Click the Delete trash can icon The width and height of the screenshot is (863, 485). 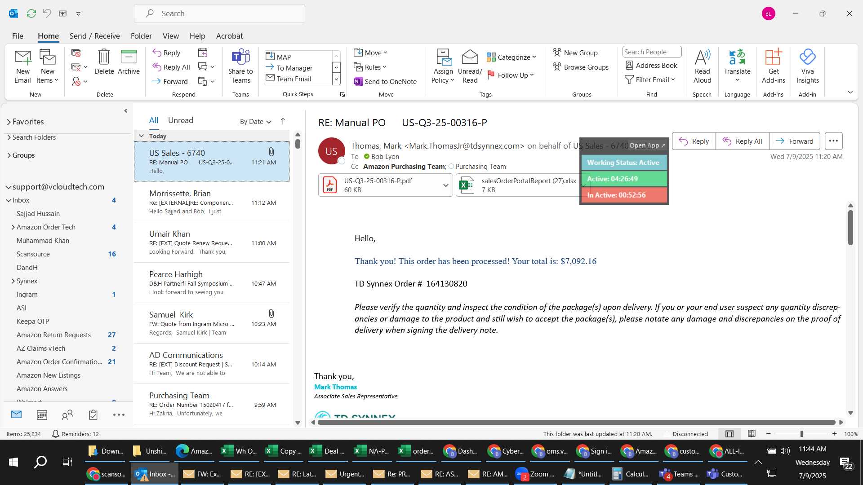point(104,62)
